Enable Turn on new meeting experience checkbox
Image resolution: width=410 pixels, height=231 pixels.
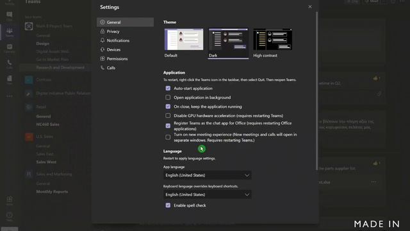pyautogui.click(x=168, y=137)
